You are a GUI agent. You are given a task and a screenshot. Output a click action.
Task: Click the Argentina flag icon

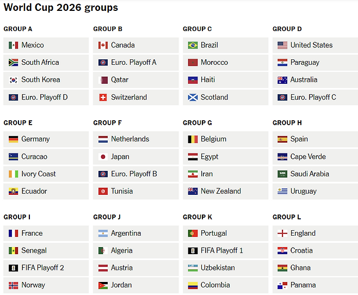[x=103, y=233]
